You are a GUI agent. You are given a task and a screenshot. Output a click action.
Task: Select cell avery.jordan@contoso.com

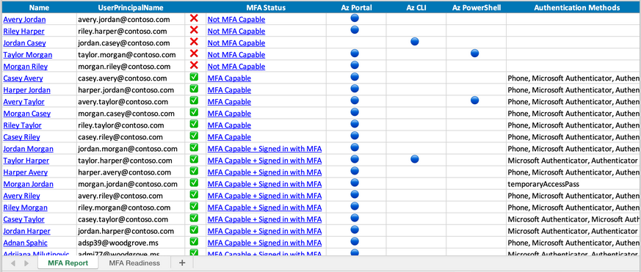(x=131, y=20)
